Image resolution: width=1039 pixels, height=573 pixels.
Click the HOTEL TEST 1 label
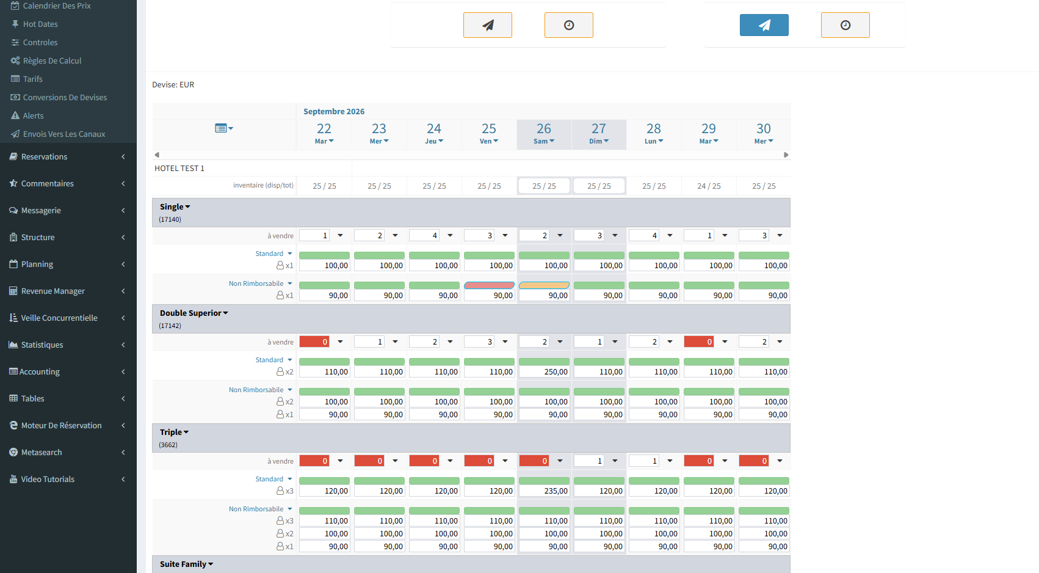(179, 168)
